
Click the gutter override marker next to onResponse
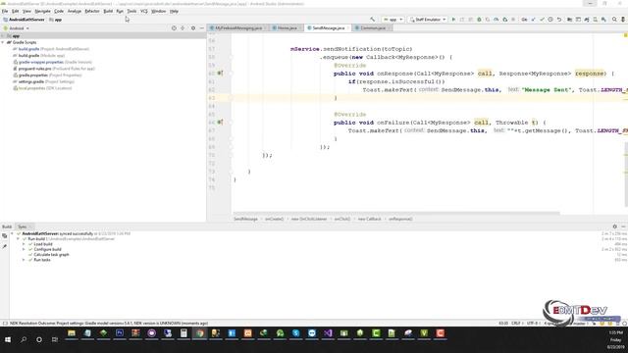pos(220,74)
